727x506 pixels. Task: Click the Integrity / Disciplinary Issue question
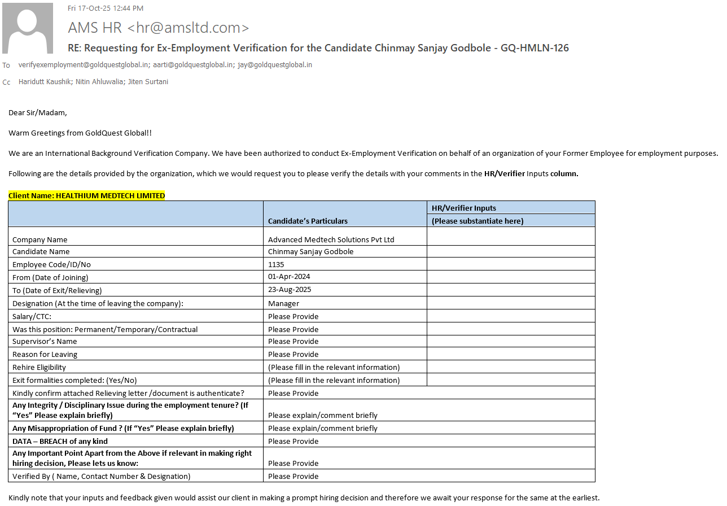(x=130, y=410)
